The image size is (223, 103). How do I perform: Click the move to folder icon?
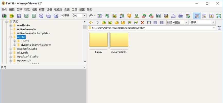pyautogui.click(x=136, y=22)
